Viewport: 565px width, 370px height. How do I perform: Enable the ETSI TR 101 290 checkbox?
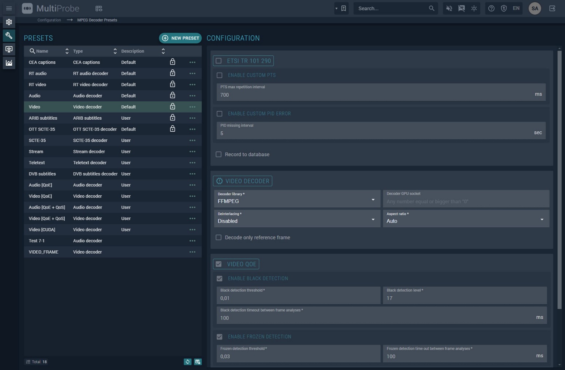(x=219, y=61)
